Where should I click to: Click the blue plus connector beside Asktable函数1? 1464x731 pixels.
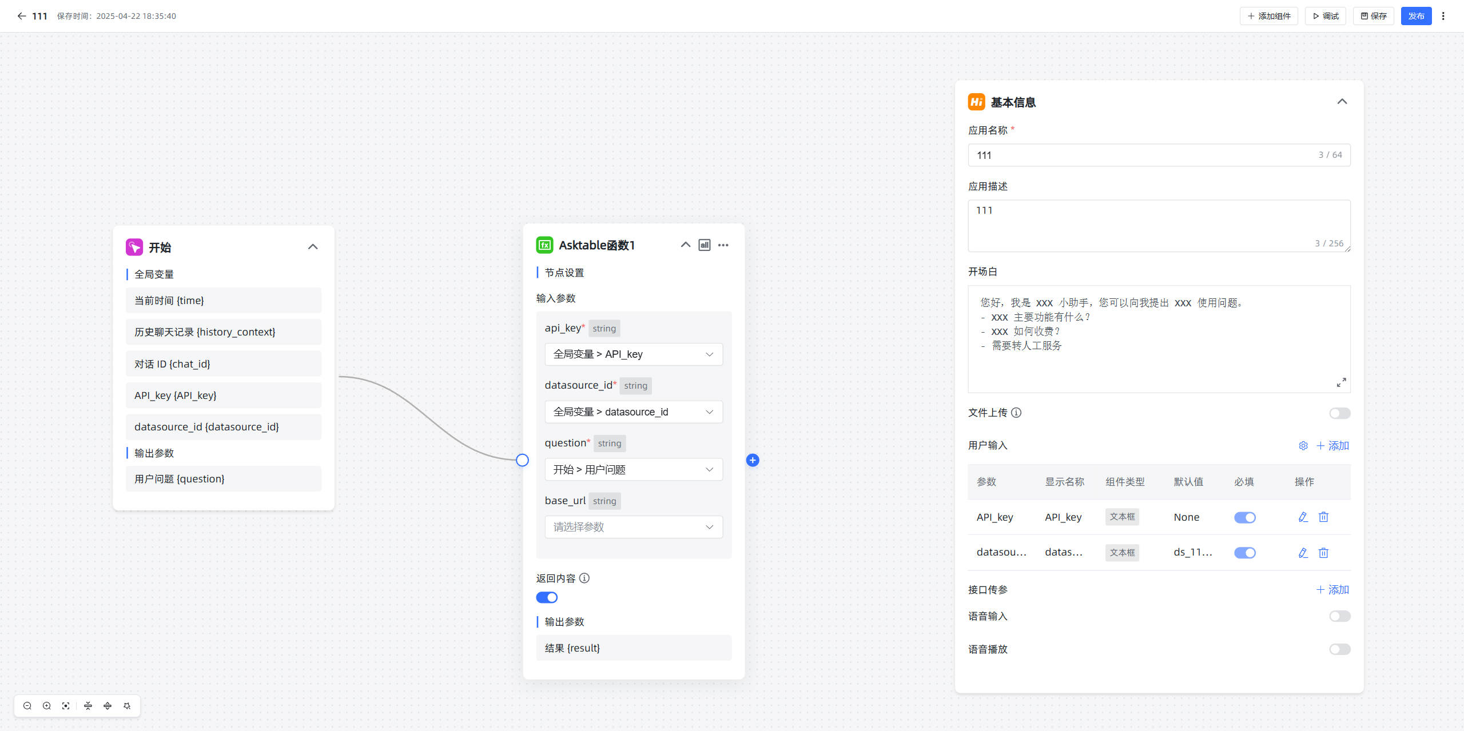pyautogui.click(x=753, y=460)
